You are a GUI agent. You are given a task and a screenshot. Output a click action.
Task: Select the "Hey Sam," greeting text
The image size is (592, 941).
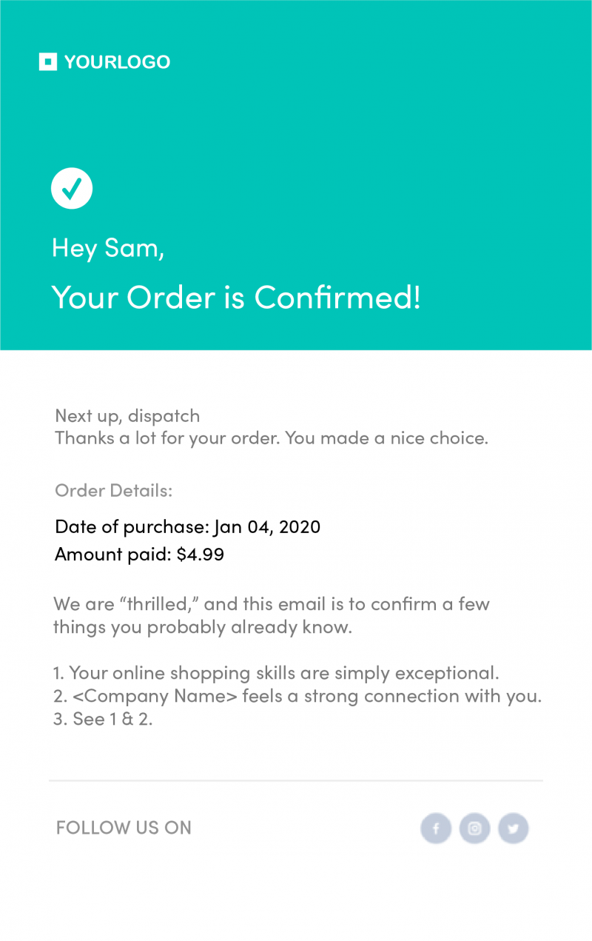[108, 247]
